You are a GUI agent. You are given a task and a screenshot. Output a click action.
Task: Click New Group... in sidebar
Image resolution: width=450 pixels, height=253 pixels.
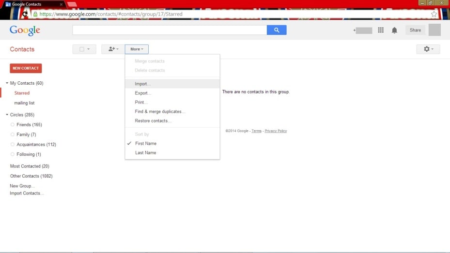[22, 186]
